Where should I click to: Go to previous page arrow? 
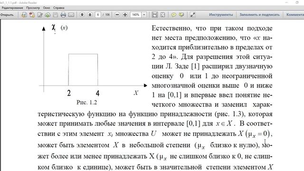click(82, 15)
